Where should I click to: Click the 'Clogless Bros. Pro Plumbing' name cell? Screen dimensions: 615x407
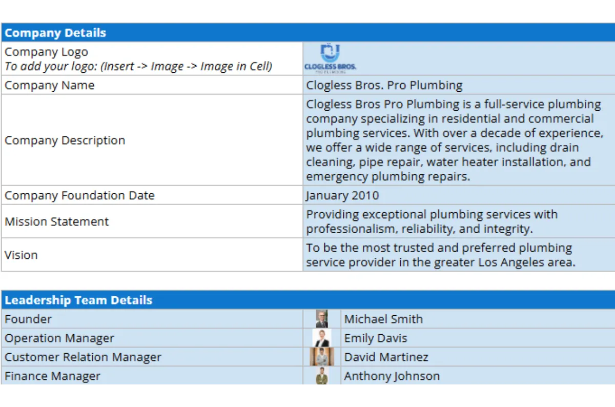coord(458,85)
